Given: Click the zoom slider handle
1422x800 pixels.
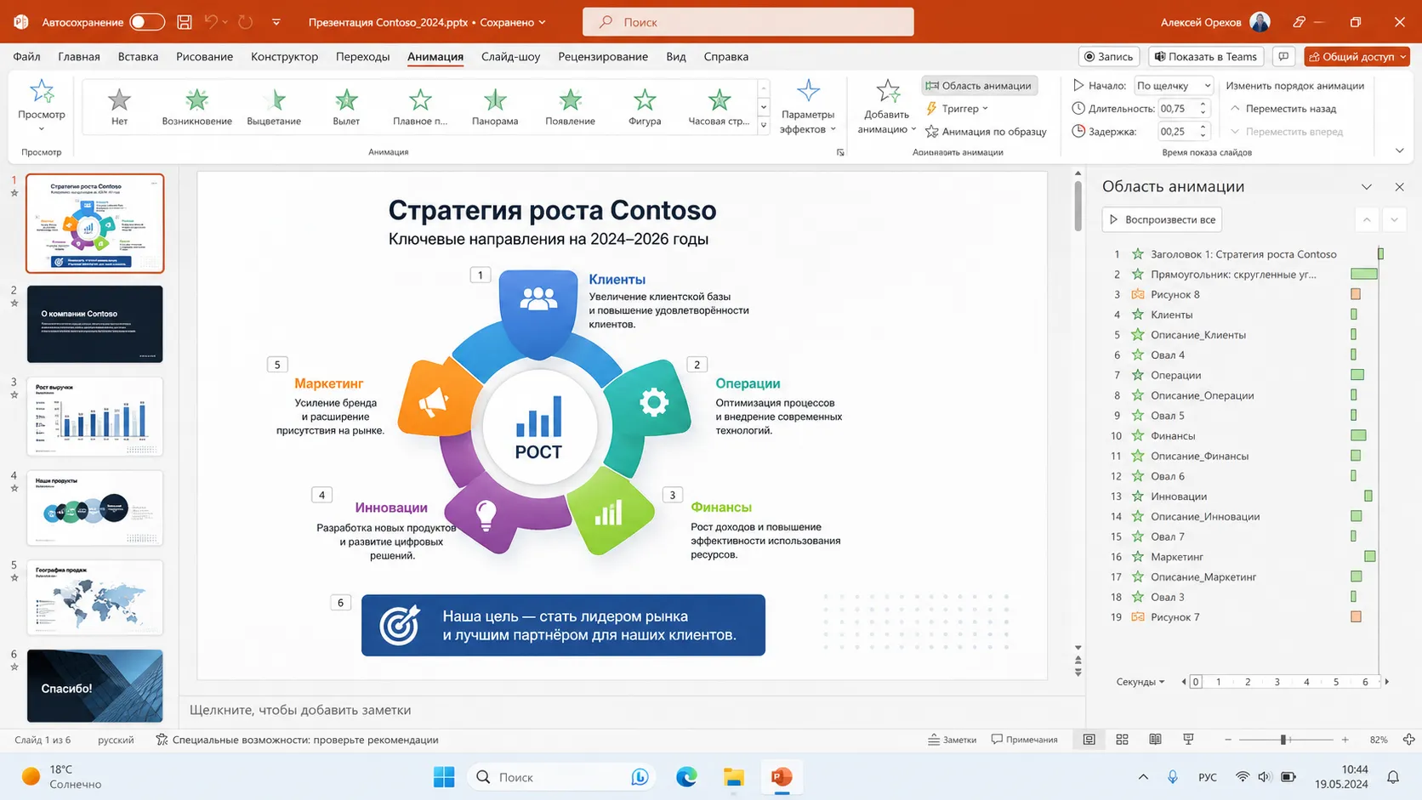Looking at the screenshot, I should tap(1283, 740).
